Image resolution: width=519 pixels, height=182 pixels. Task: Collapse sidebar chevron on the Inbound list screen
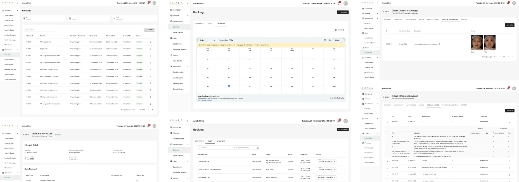tap(17, 3)
